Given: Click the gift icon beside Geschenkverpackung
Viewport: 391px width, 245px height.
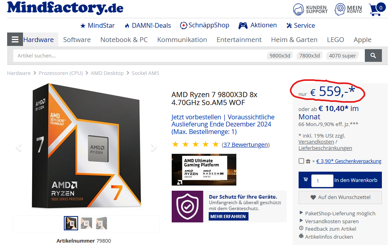Looking at the screenshot, I should tap(308, 161).
